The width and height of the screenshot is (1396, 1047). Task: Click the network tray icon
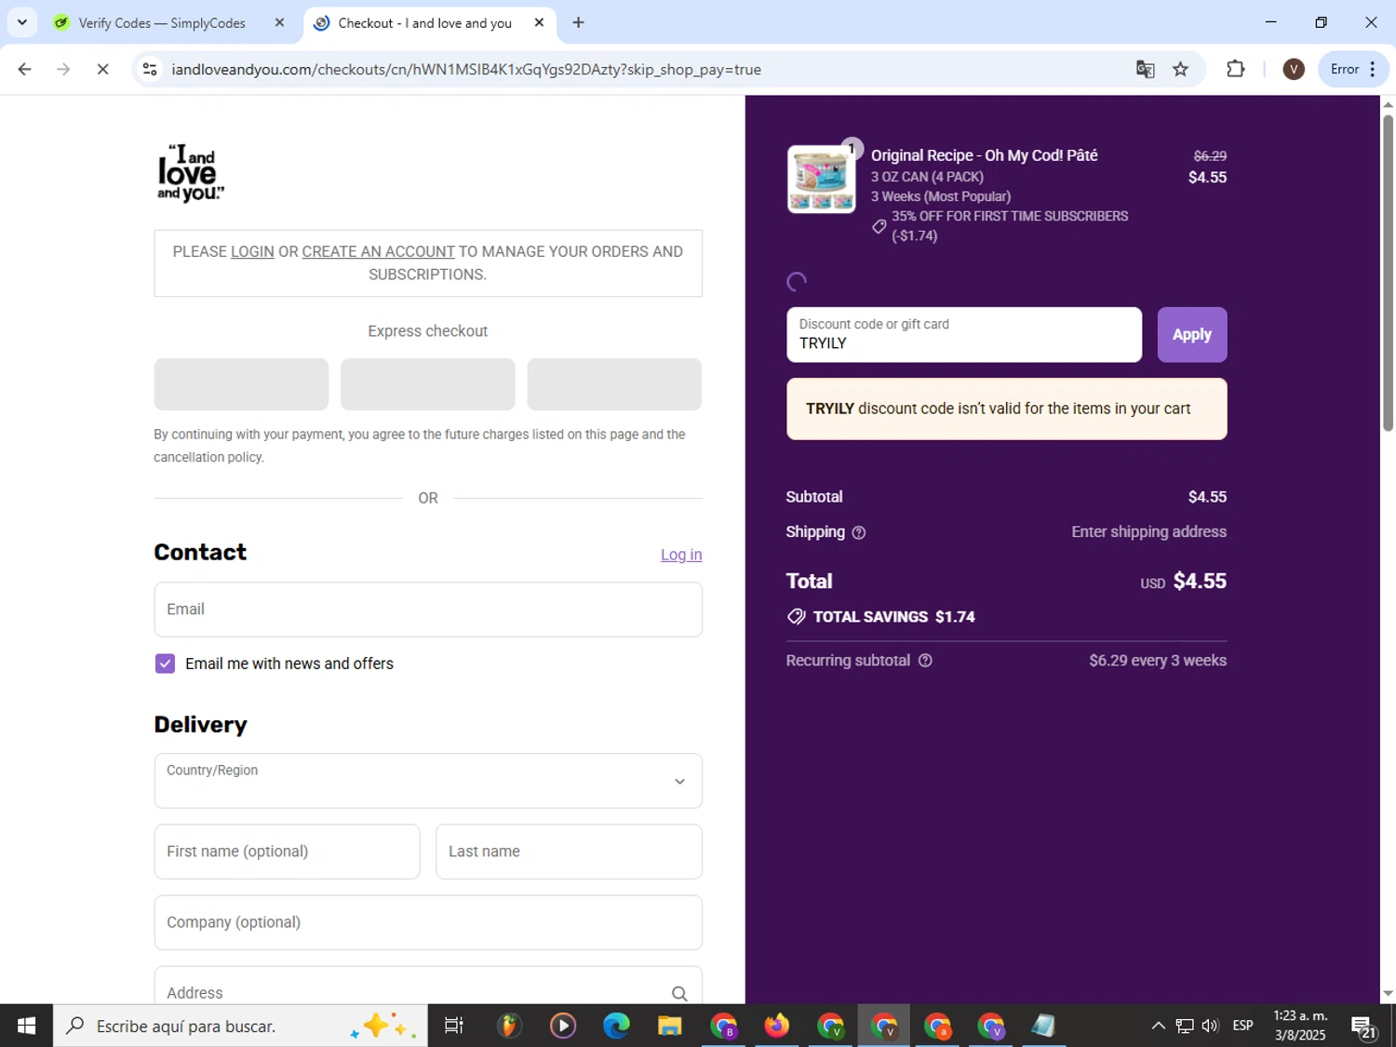click(x=1184, y=1026)
